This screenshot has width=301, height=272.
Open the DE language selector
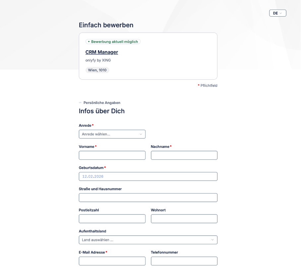pos(277,13)
